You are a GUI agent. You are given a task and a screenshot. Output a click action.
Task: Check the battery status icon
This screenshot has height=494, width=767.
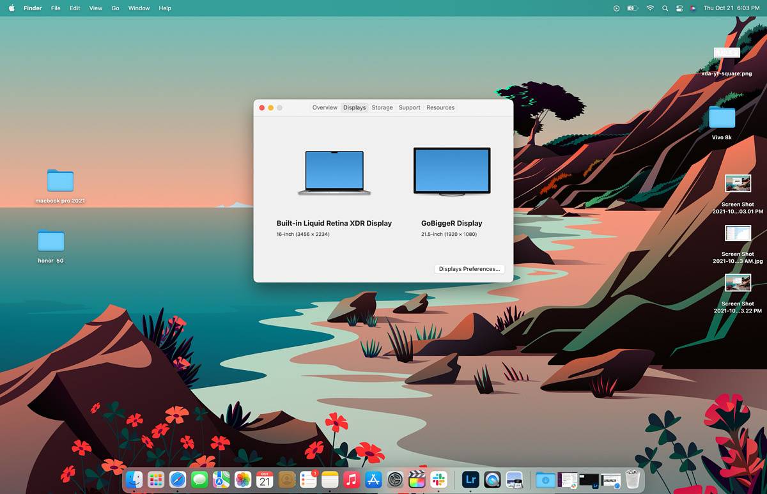[633, 8]
